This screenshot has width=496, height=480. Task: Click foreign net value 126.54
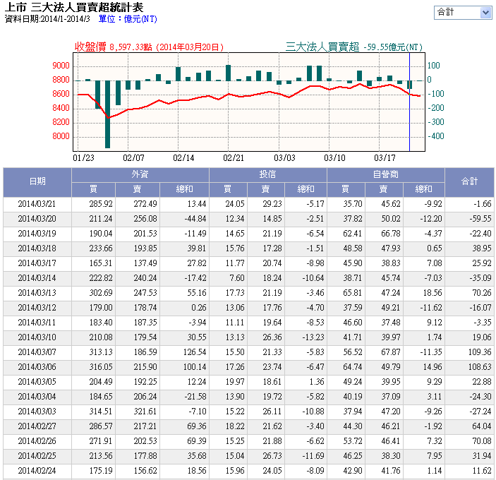195,352
